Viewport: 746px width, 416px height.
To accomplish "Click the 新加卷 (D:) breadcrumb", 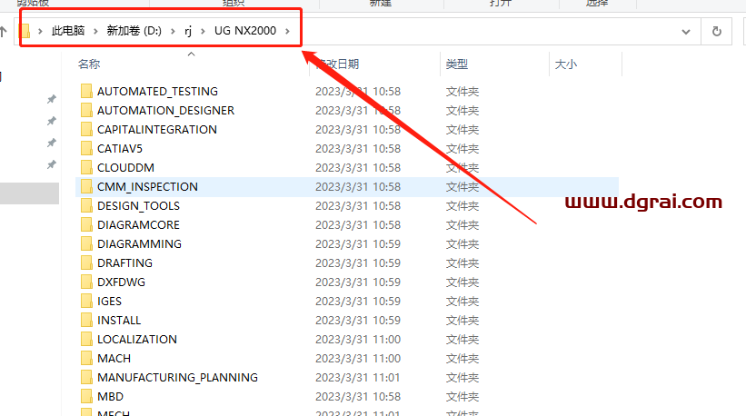I will (134, 31).
